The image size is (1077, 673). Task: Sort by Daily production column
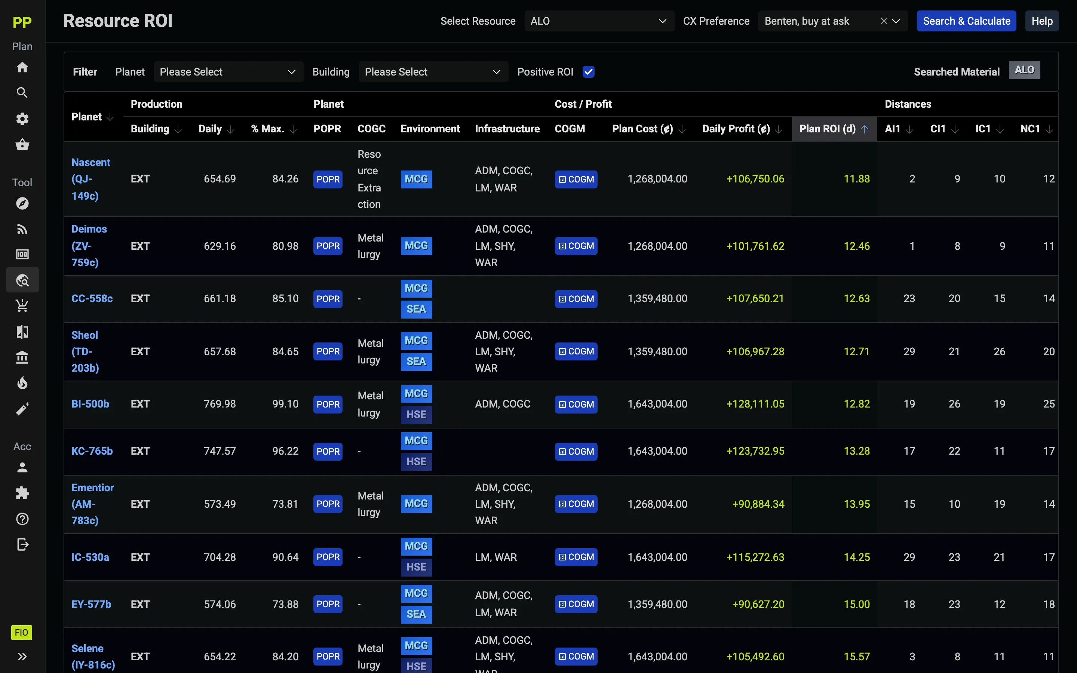point(230,129)
